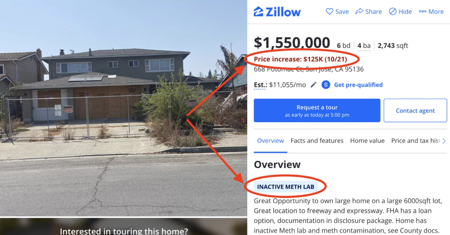The height and width of the screenshot is (235, 450).
Task: Open the More options menu
Action: (x=431, y=12)
